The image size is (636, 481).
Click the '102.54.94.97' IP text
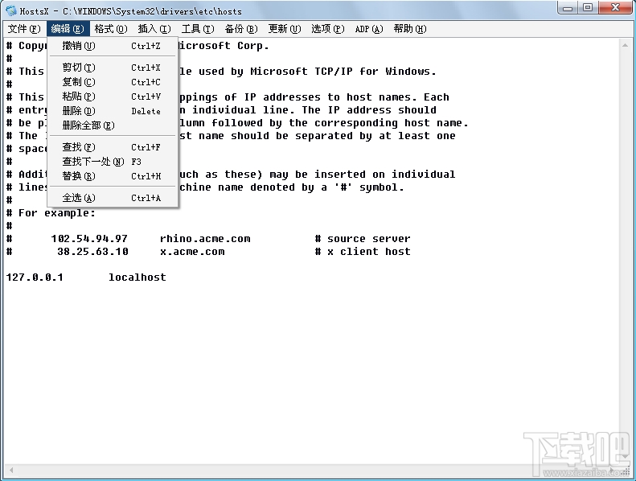[x=89, y=239]
